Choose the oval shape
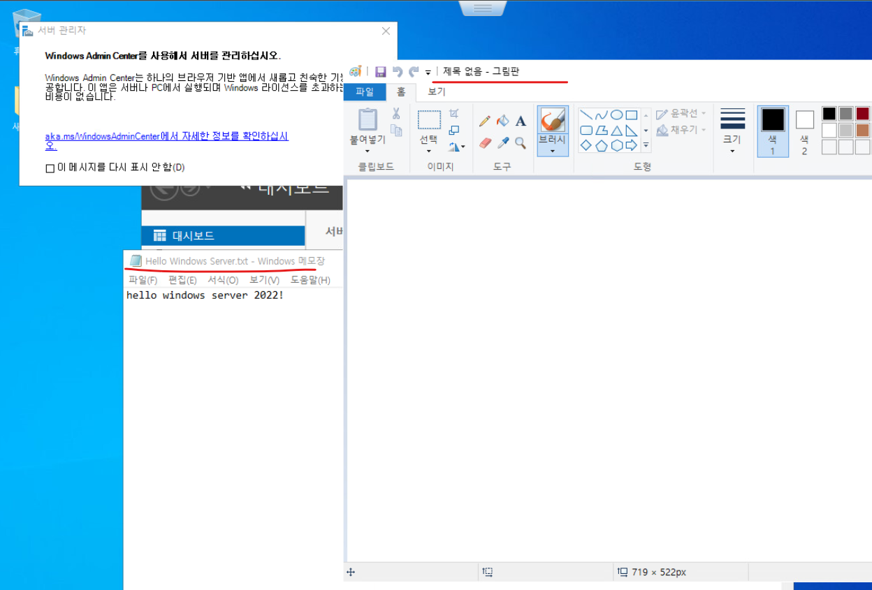872x590 pixels. pyautogui.click(x=616, y=115)
